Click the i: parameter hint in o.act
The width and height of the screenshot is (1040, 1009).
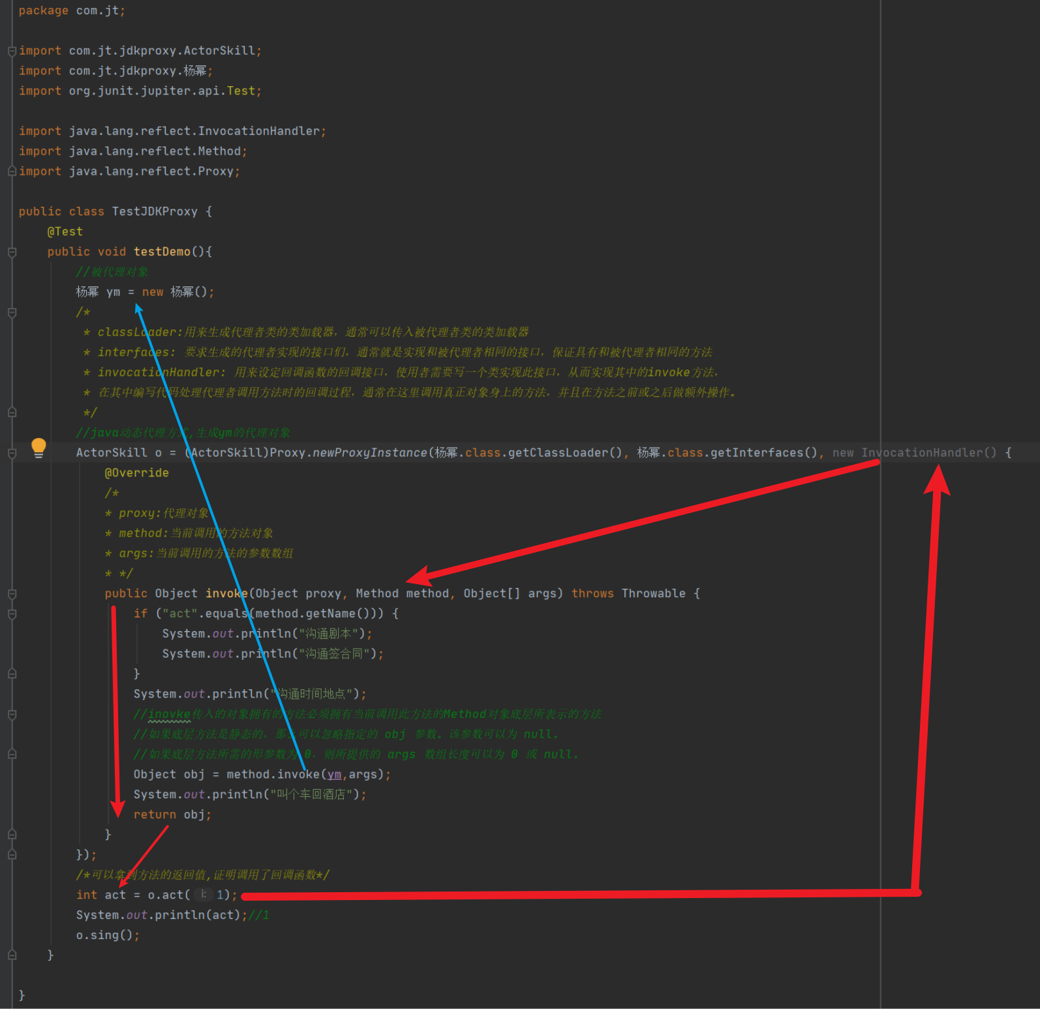[204, 895]
